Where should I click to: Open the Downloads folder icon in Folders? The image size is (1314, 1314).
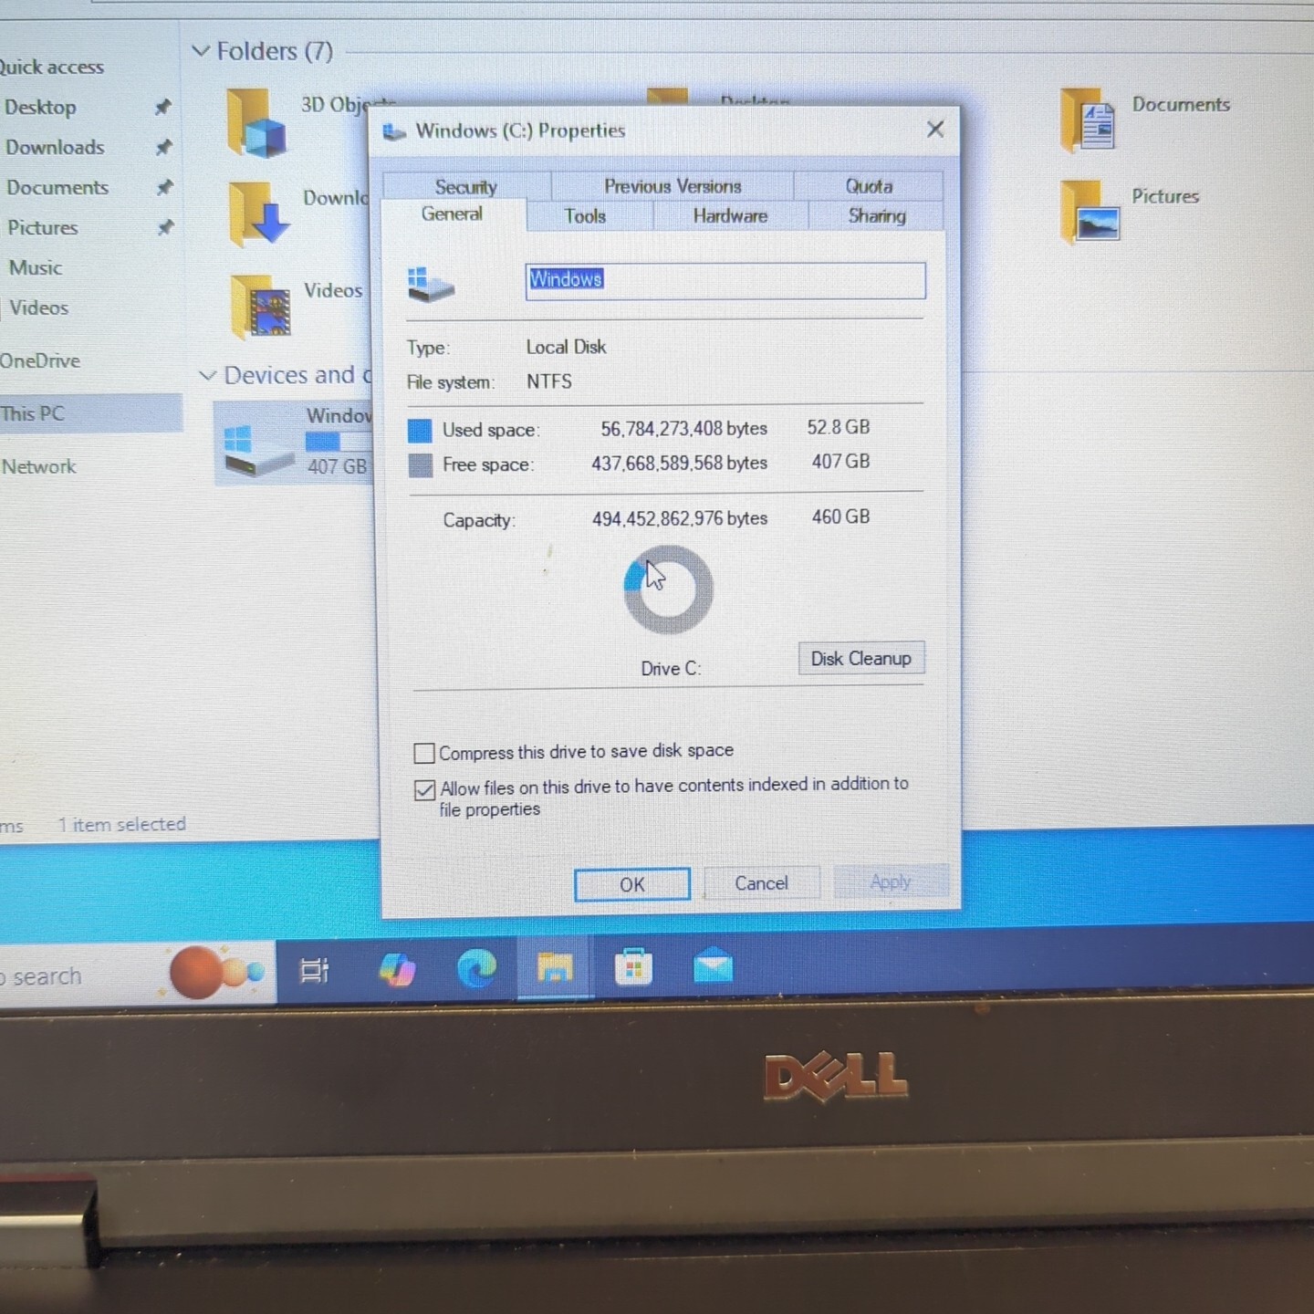coord(259,215)
